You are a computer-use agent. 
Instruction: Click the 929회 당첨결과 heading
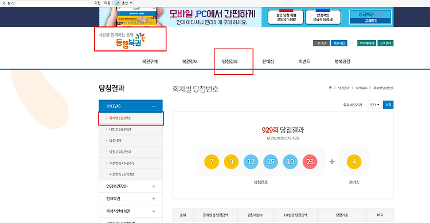(283, 130)
